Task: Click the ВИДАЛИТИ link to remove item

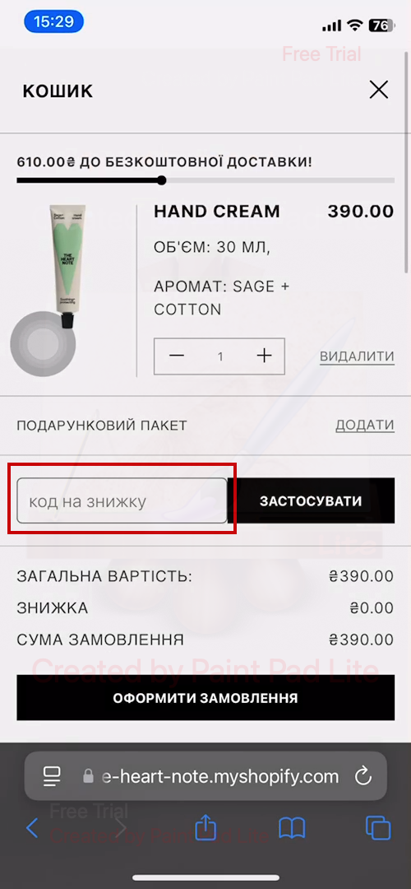Action: point(357,356)
